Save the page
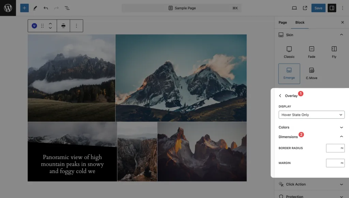 [318, 8]
